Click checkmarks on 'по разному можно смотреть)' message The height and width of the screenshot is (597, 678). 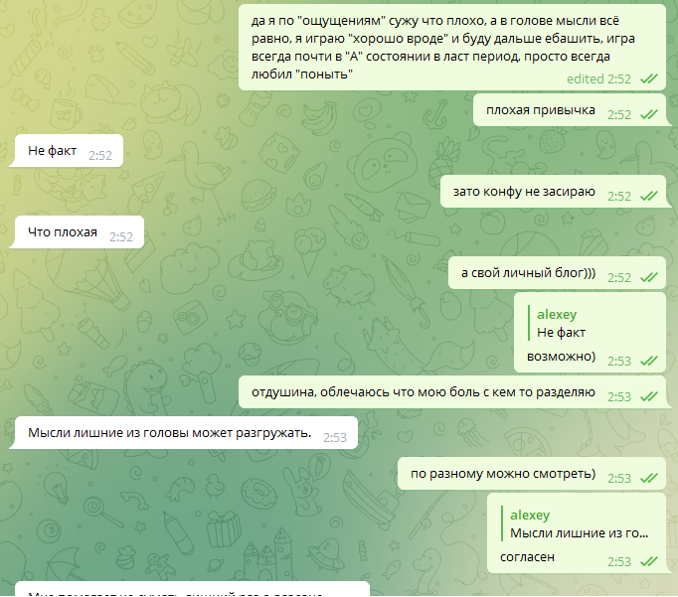(649, 478)
